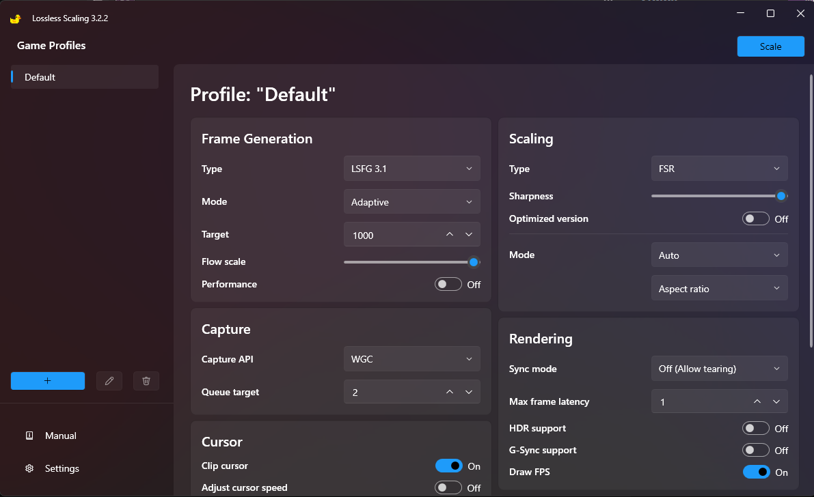Click the Frame Generation section heading
Viewport: 814px width, 497px height.
click(257, 139)
